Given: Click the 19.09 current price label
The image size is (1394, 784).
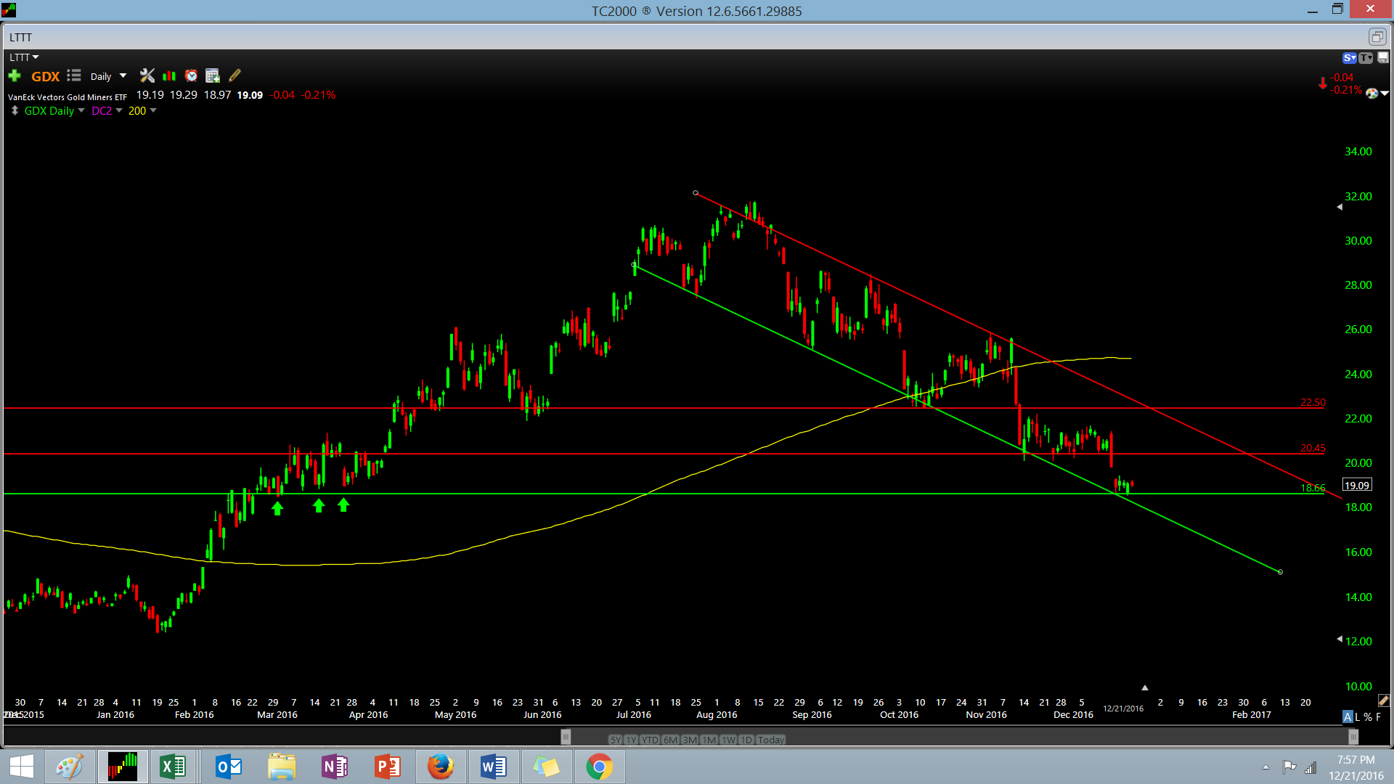Looking at the screenshot, I should (x=1357, y=486).
